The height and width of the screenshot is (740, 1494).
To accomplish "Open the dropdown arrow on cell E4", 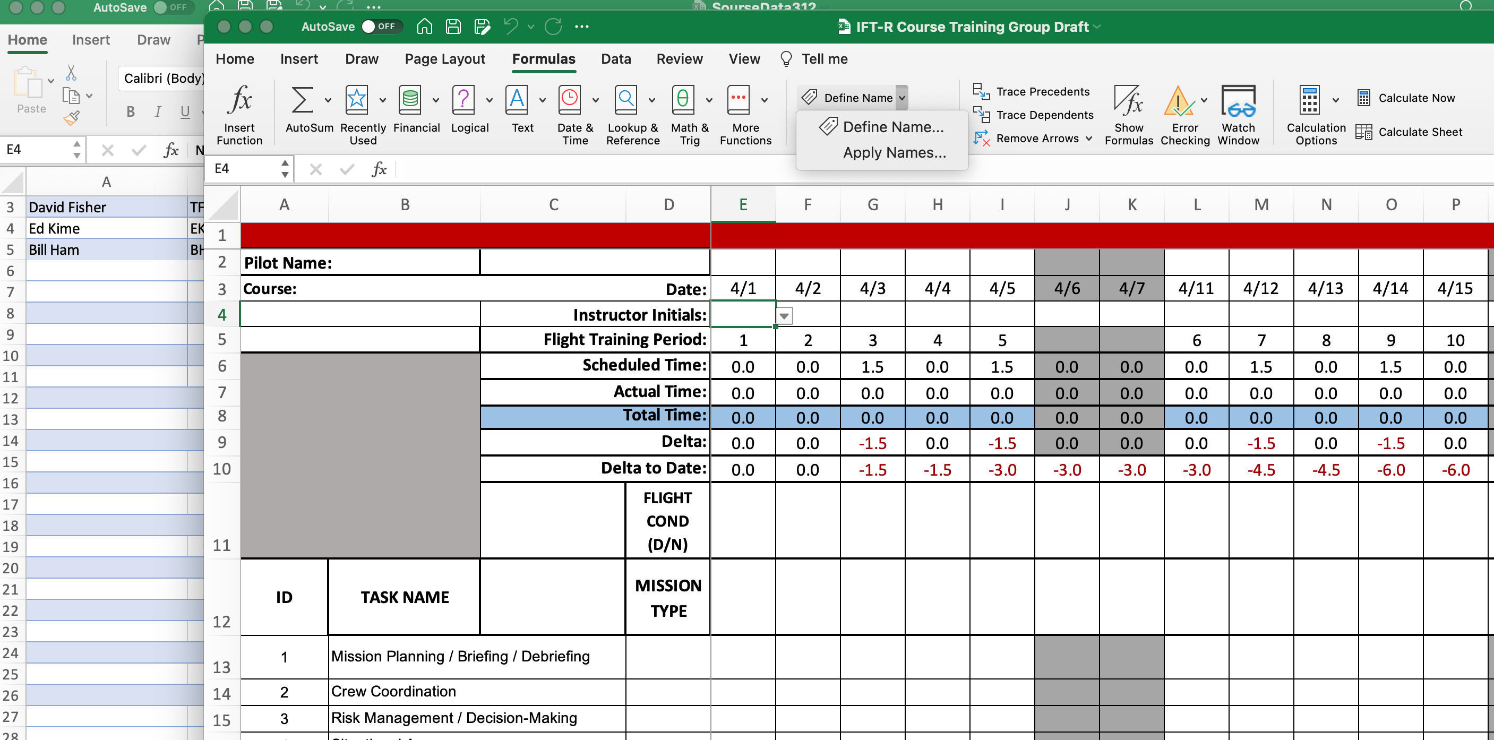I will (x=784, y=316).
